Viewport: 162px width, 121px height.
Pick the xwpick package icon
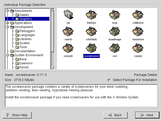click(x=138, y=48)
